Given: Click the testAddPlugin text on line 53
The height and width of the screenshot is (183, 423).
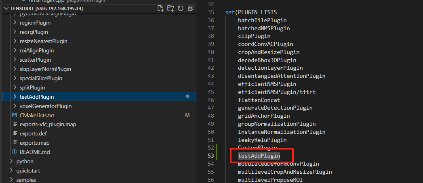Looking at the screenshot, I should coord(259,156).
